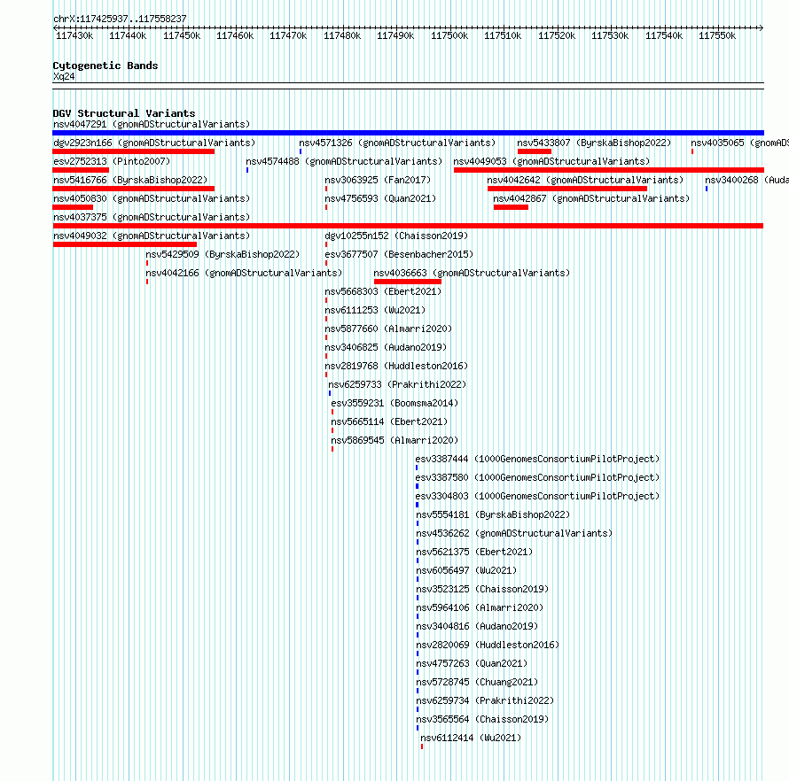This screenshot has height=781, width=789.
Task: Select esv3559231 (Boomsma2014) label
Action: 394,403
